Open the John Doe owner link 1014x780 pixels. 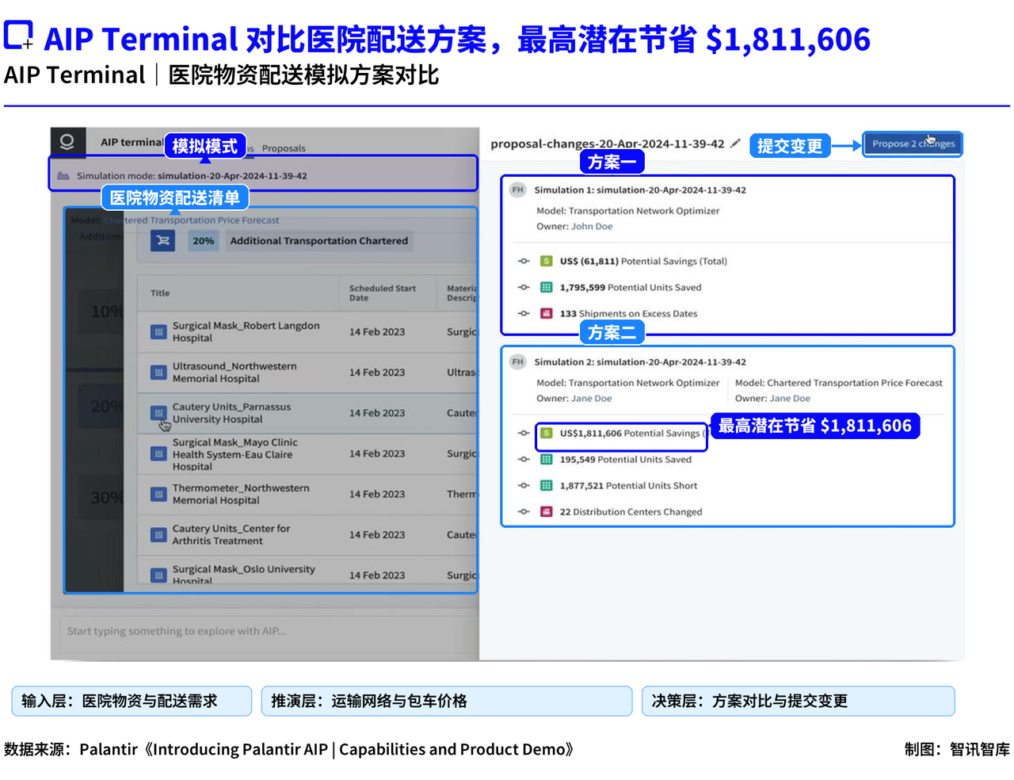click(592, 226)
